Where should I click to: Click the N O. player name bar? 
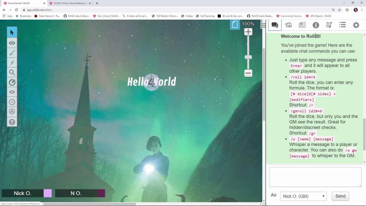coord(76,193)
